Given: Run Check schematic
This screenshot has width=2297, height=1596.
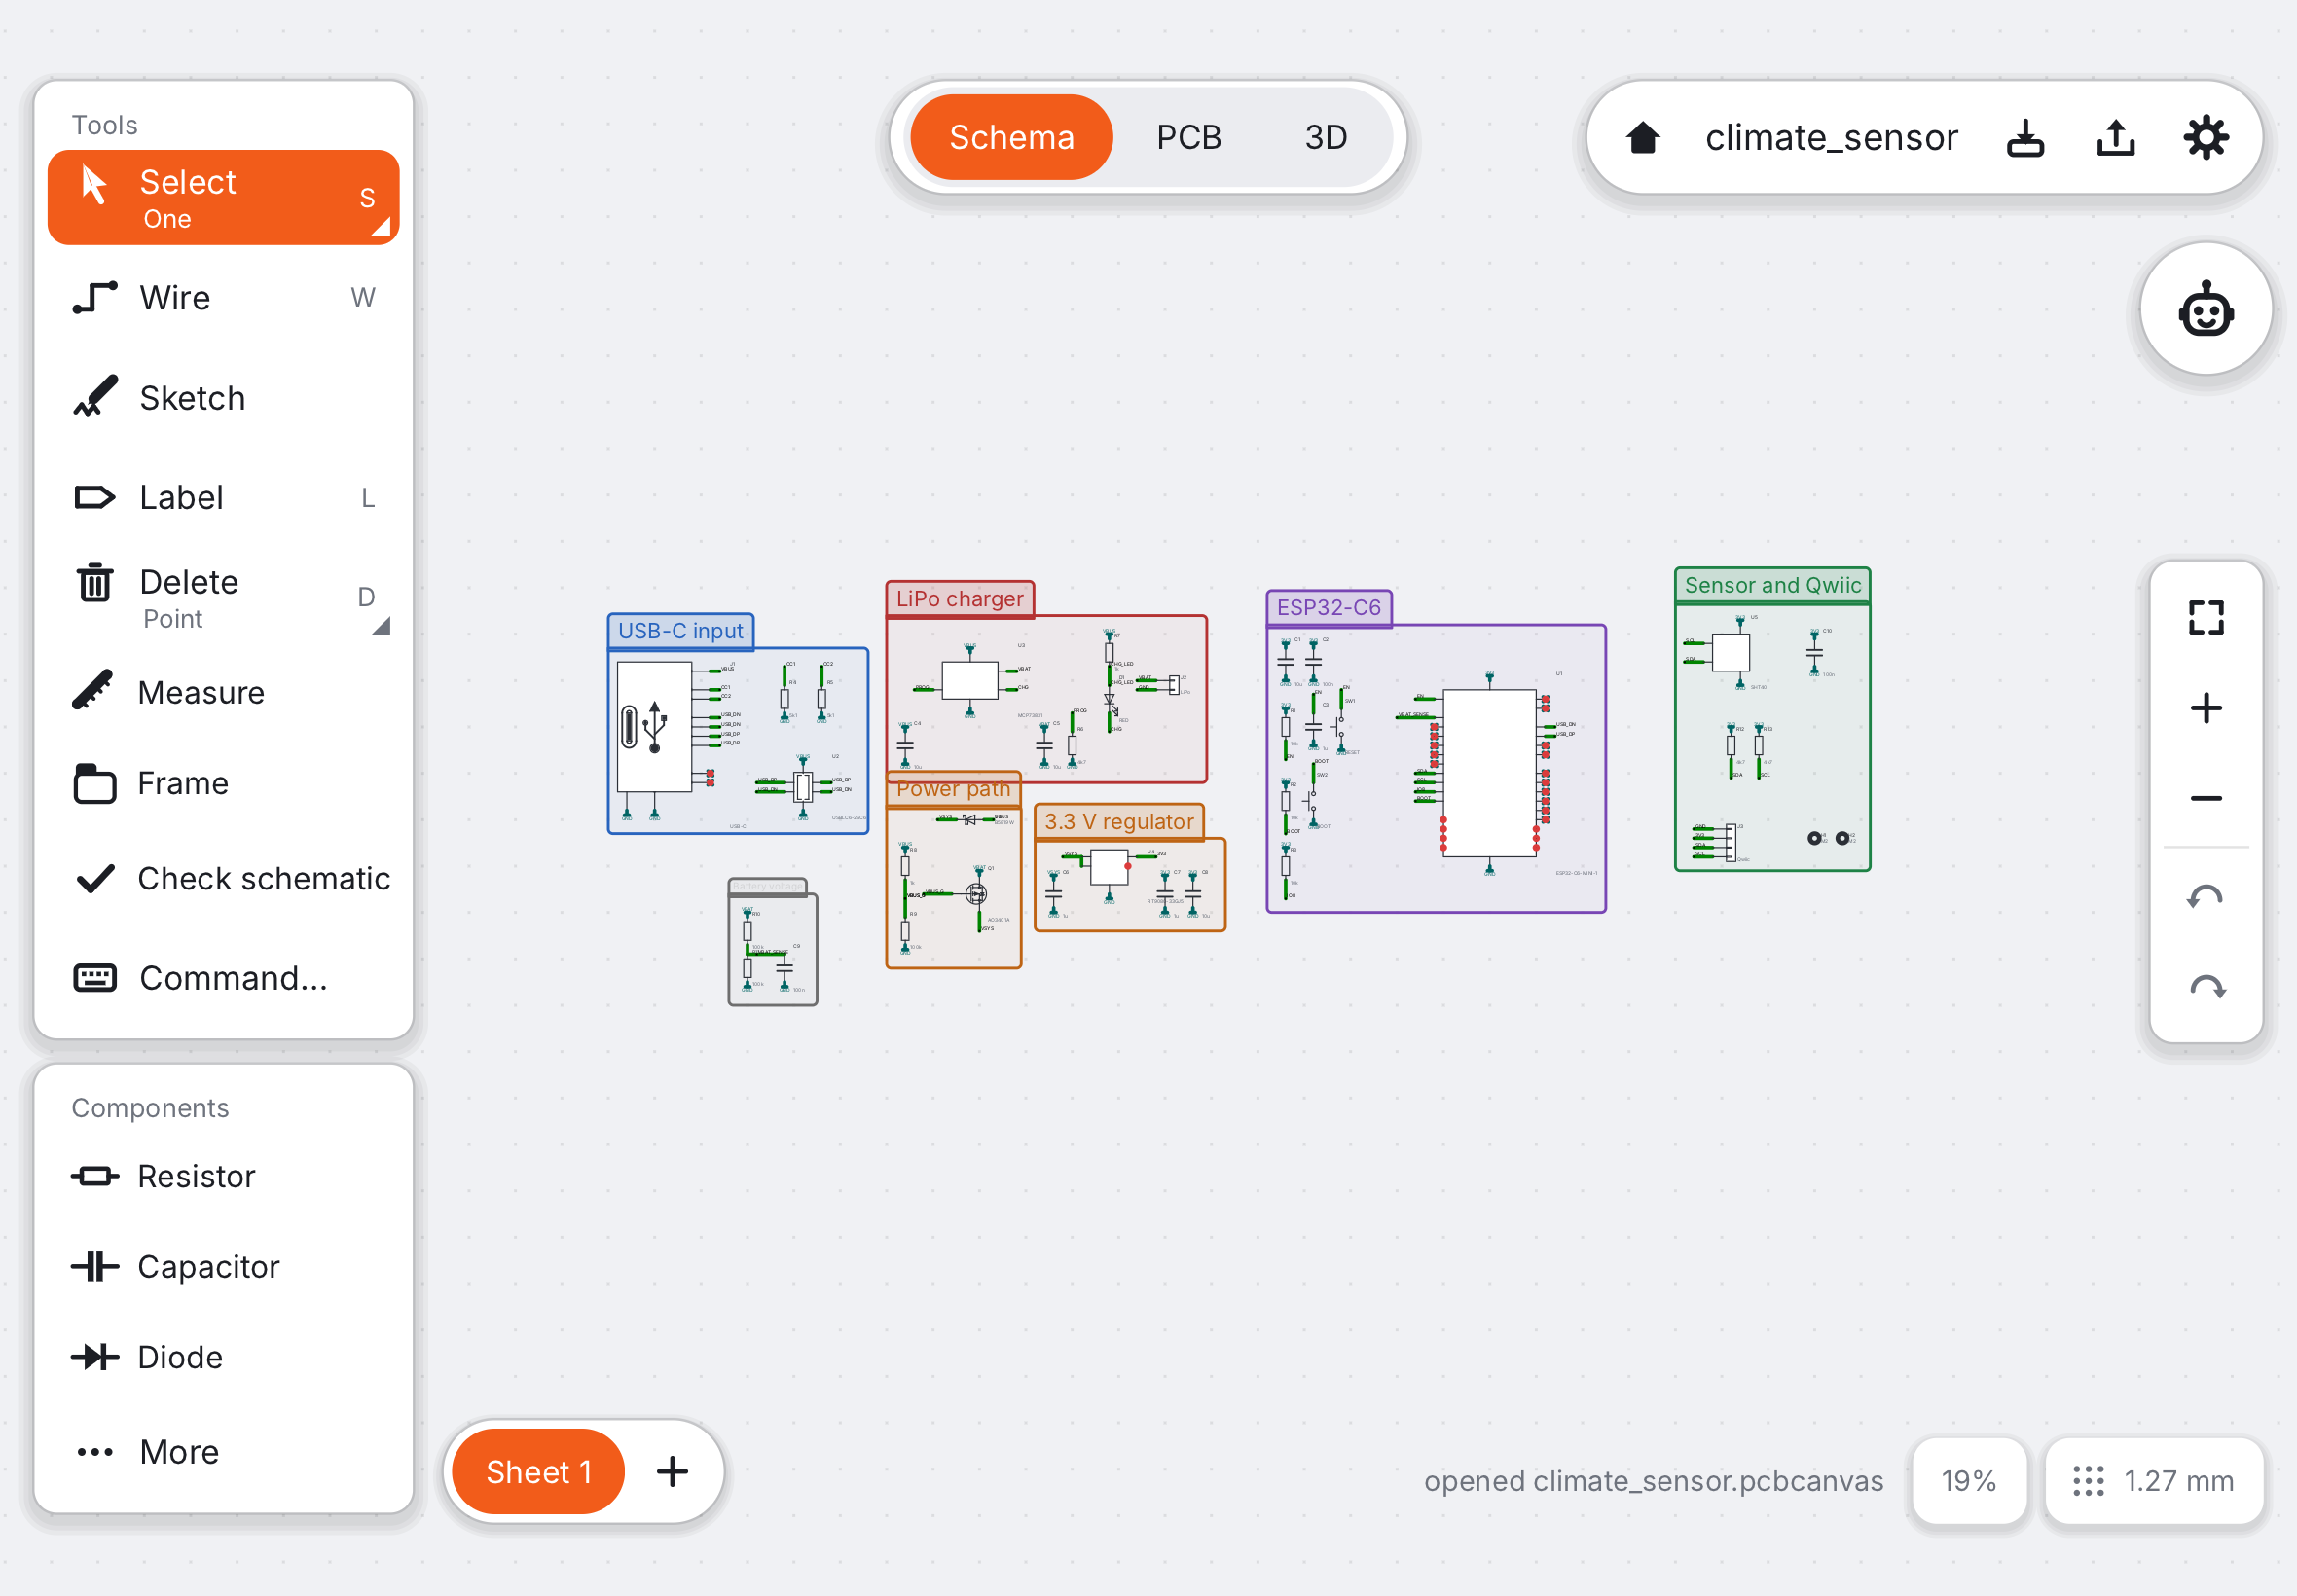Looking at the screenshot, I should coord(223,878).
